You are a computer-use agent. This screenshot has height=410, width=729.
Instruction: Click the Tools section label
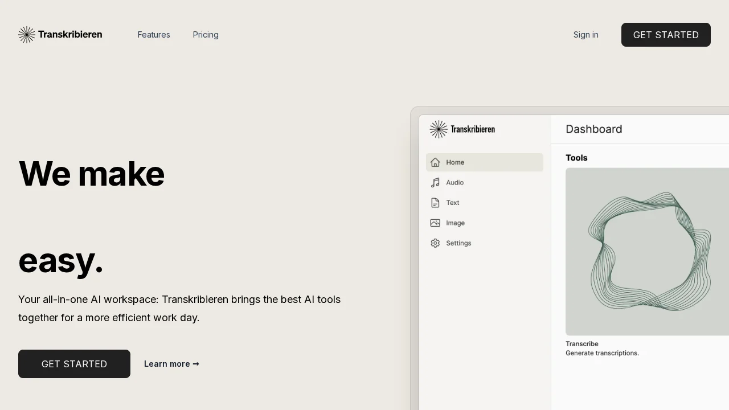576,158
